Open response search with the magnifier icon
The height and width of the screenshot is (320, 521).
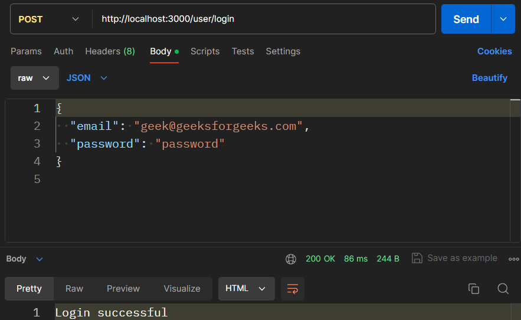click(503, 288)
